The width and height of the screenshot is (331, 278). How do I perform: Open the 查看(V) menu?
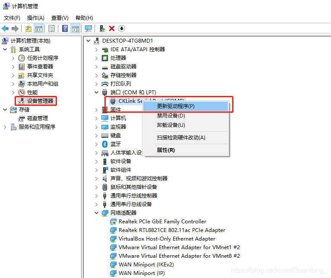point(60,18)
